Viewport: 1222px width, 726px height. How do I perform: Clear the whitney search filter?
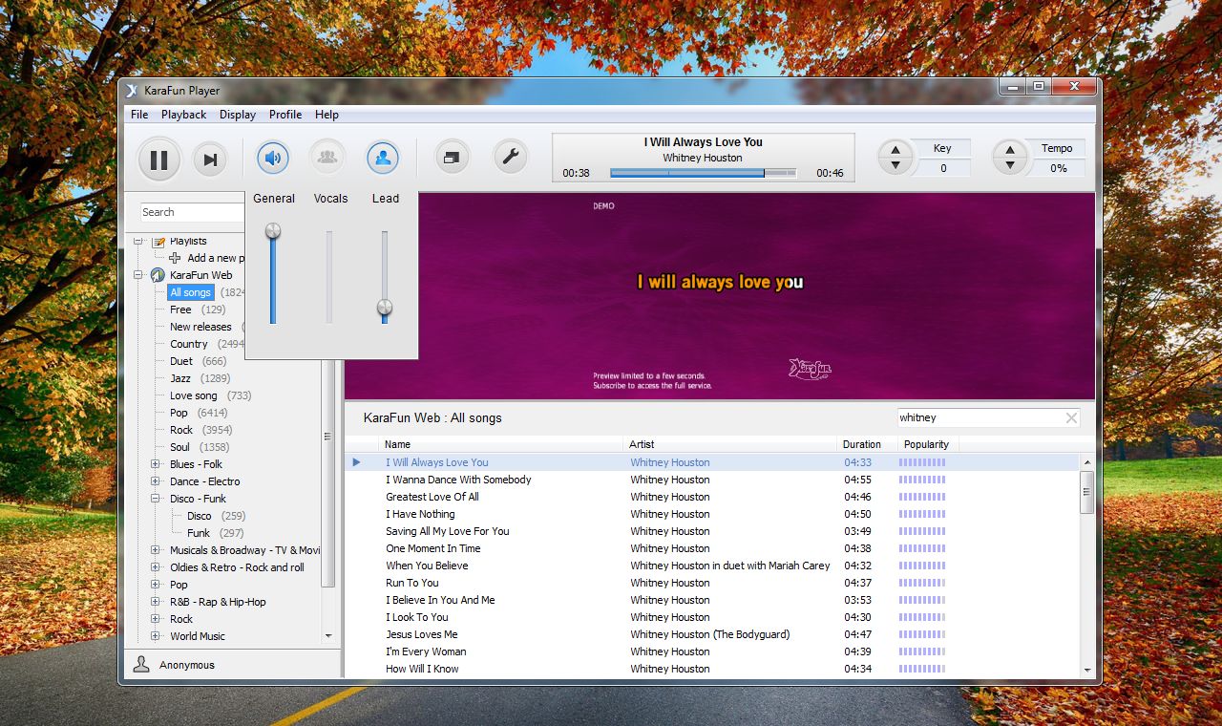[x=1071, y=417]
